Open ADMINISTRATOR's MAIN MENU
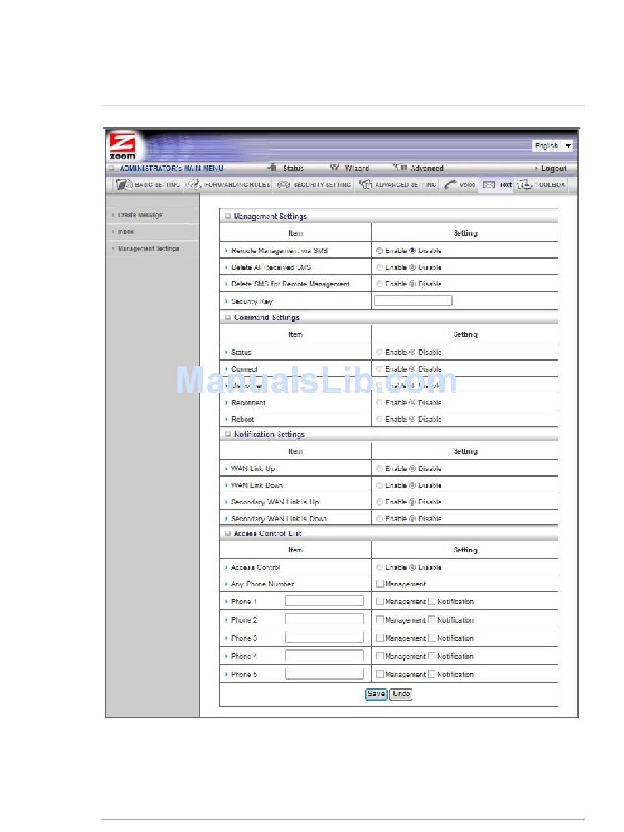This screenshot has height=832, width=624. [171, 168]
